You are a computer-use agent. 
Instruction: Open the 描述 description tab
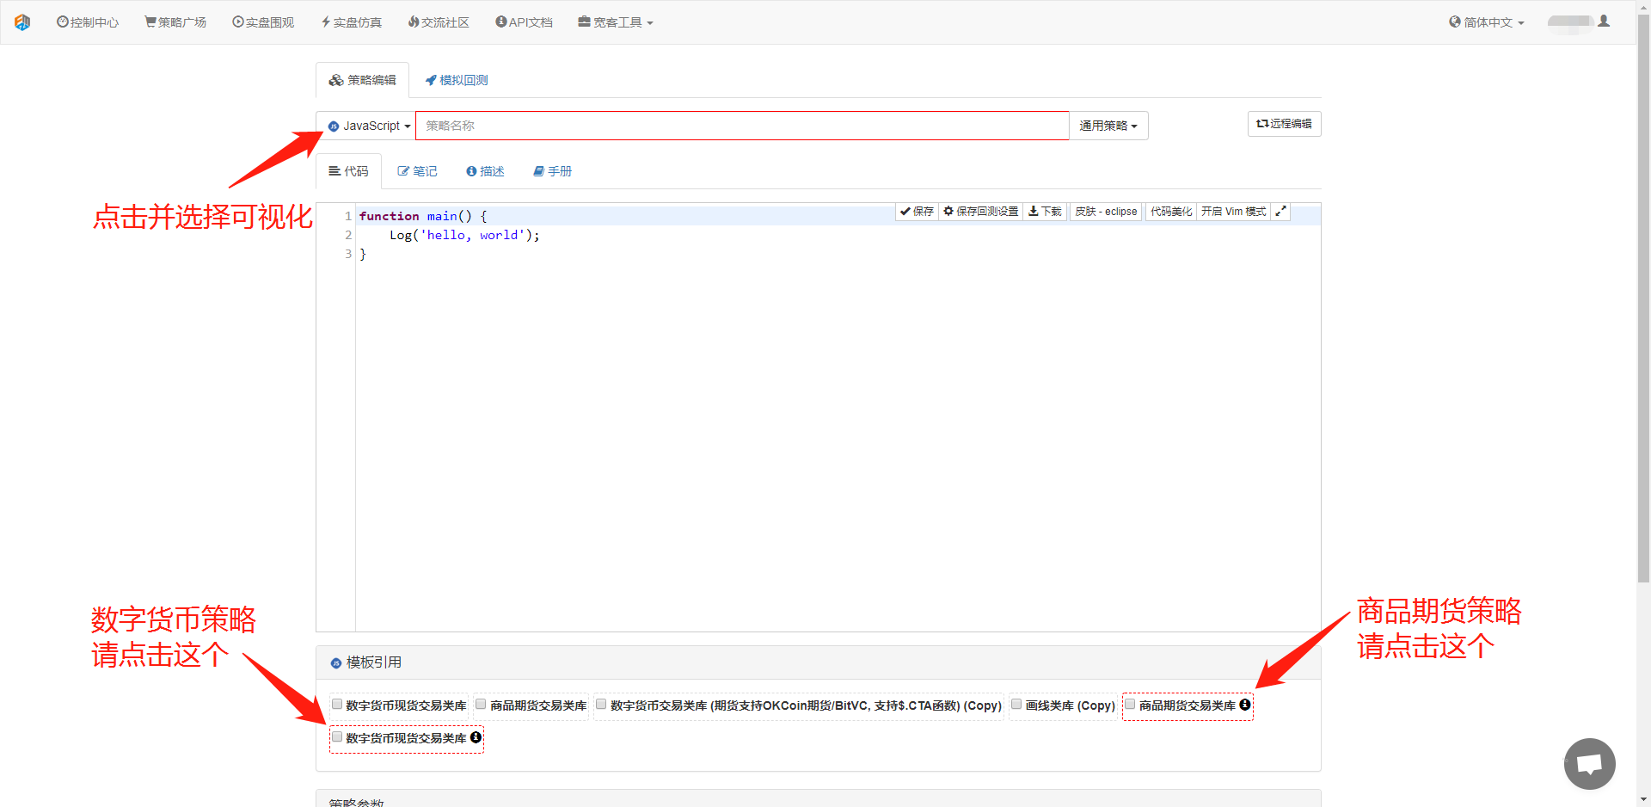(485, 171)
